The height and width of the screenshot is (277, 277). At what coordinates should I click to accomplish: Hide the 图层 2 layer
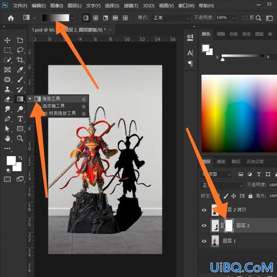pyautogui.click(x=204, y=226)
